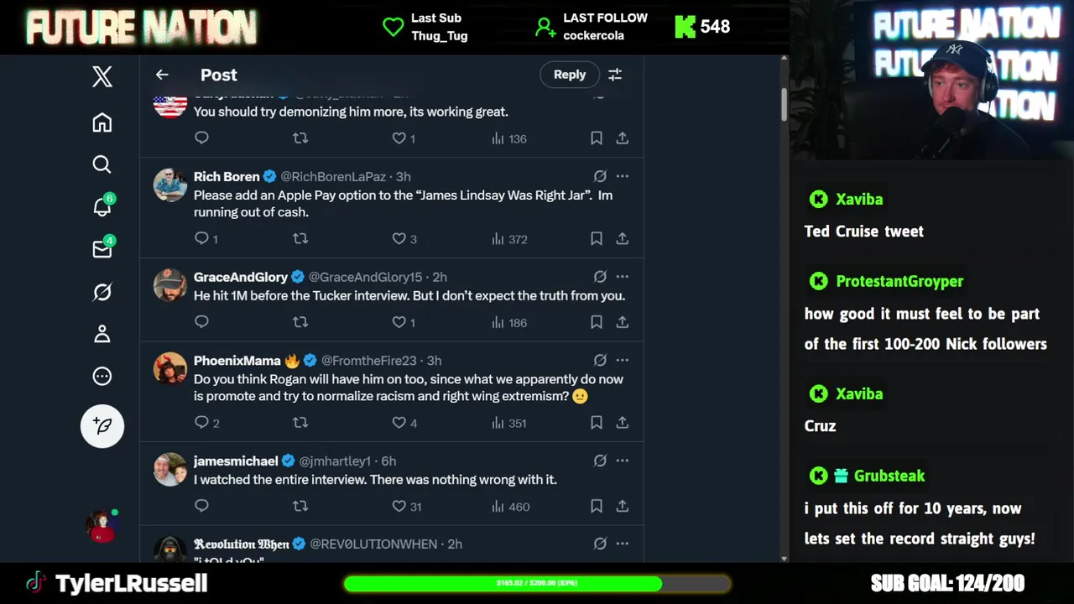
Task: Share the jamesmichael reply
Action: (623, 506)
